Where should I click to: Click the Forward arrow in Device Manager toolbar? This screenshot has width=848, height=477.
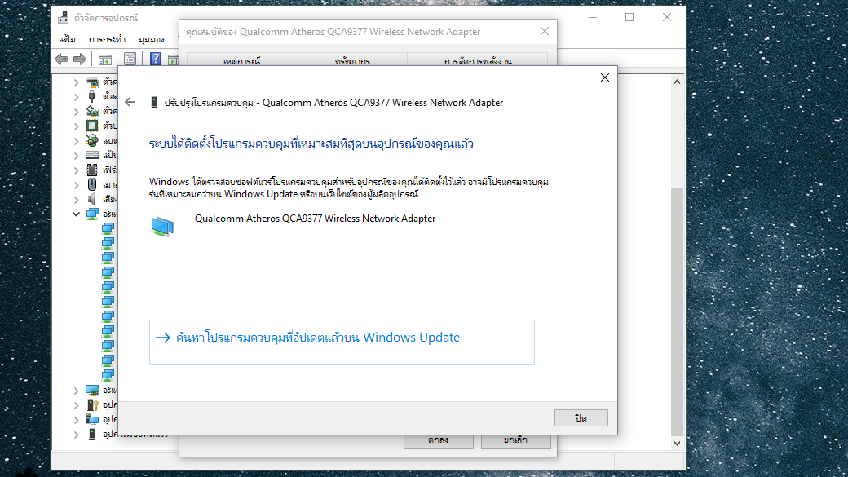pos(80,59)
